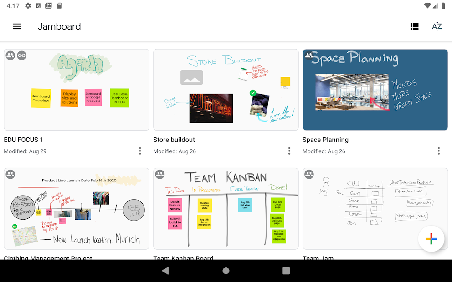This screenshot has height=282, width=452.
Task: Open the Jamboard title menu area
Action: tap(60, 26)
